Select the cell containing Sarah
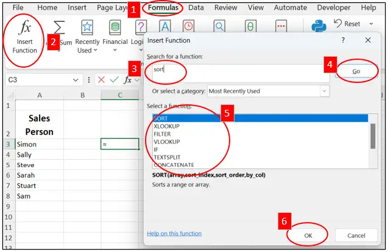 pyautogui.click(x=40, y=175)
